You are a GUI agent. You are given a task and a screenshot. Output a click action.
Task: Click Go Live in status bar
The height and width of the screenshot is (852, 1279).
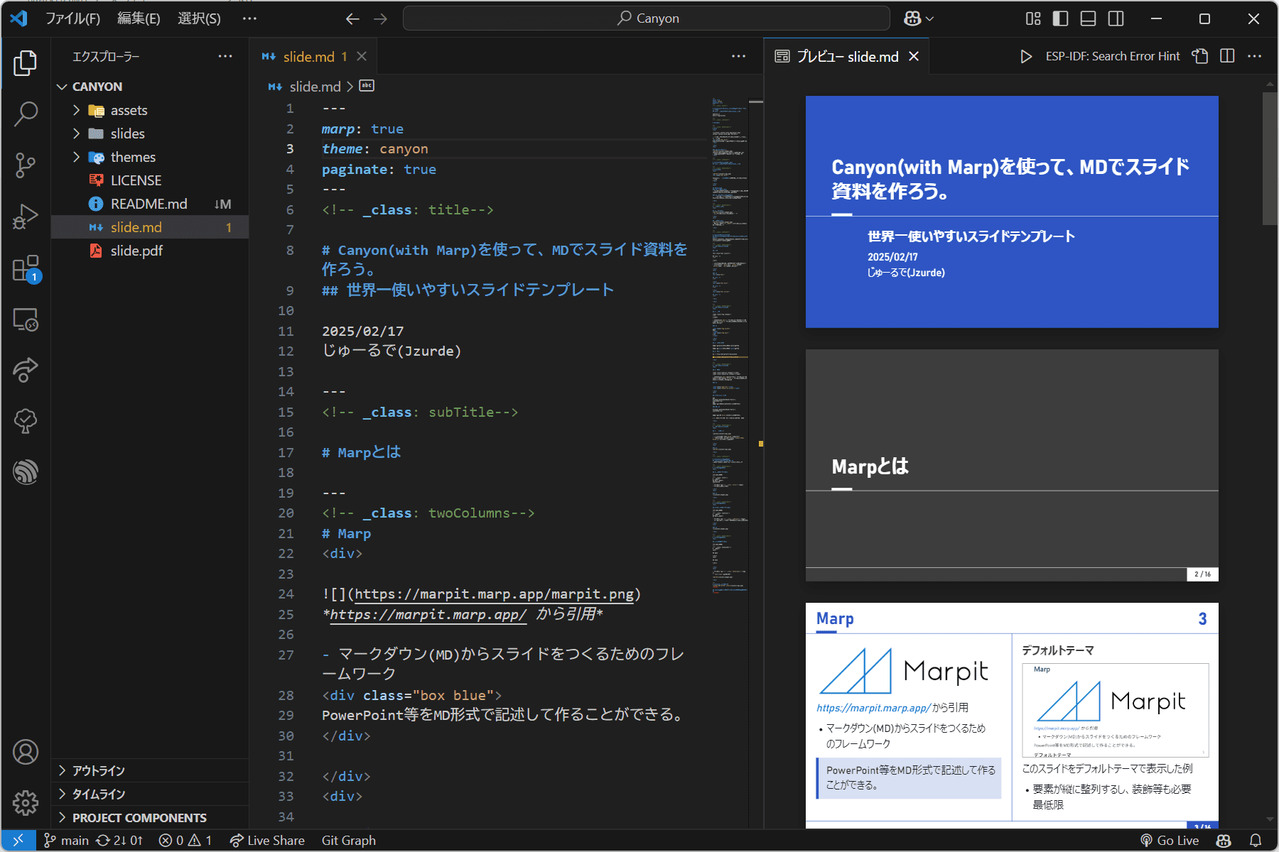(x=1170, y=841)
